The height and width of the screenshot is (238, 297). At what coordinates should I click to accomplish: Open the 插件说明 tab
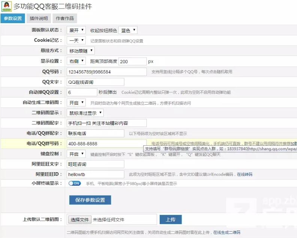pyautogui.click(x=39, y=18)
